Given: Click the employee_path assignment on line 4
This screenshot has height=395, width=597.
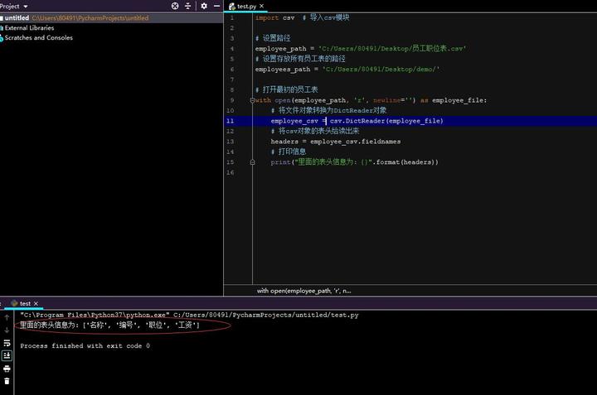Looking at the screenshot, I should (361, 48).
